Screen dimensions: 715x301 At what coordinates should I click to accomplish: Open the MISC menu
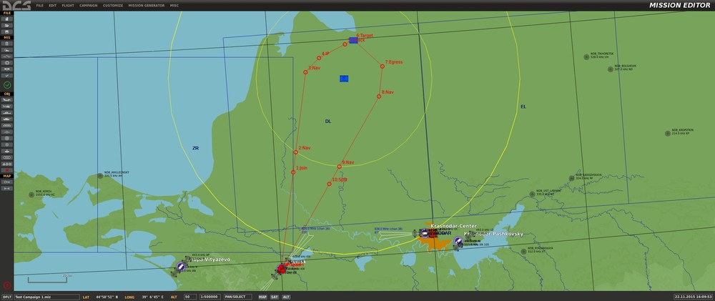[x=174, y=6]
